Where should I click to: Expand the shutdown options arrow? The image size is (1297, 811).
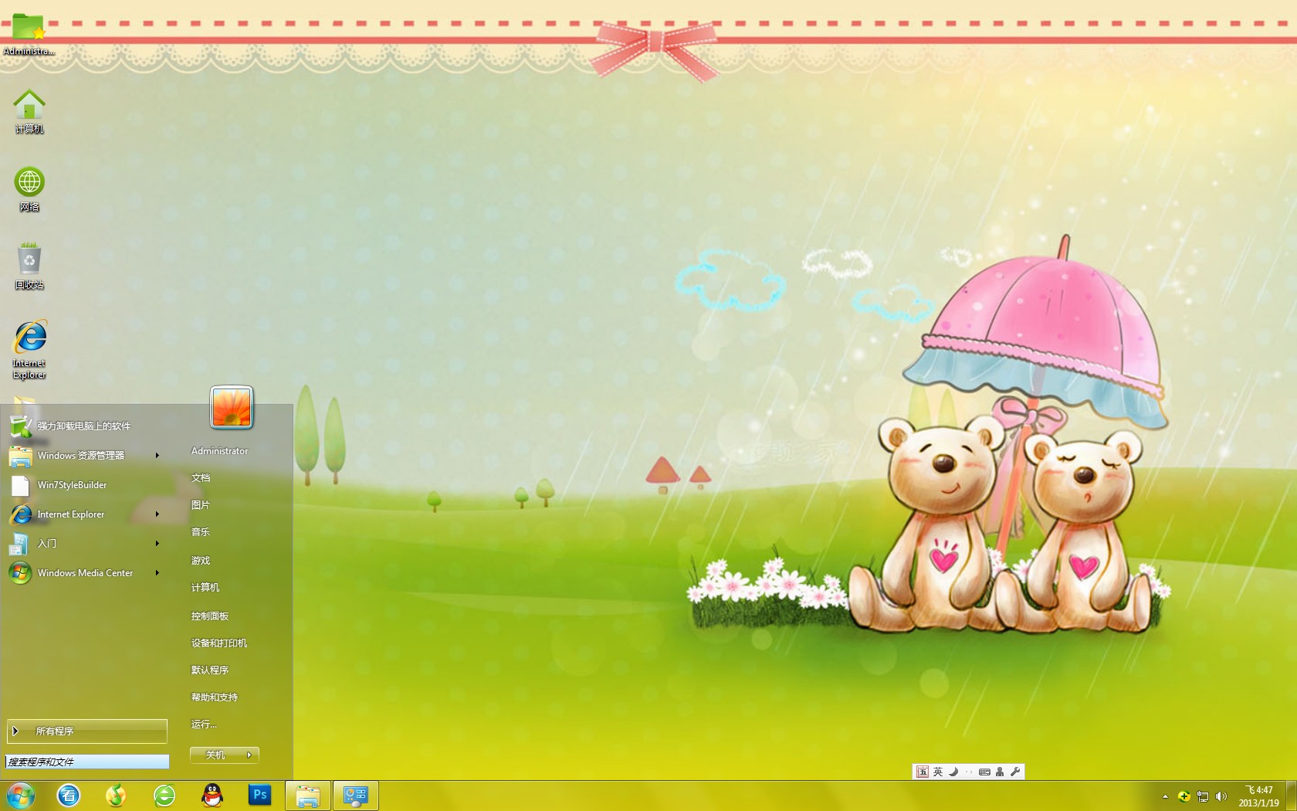coord(249,755)
